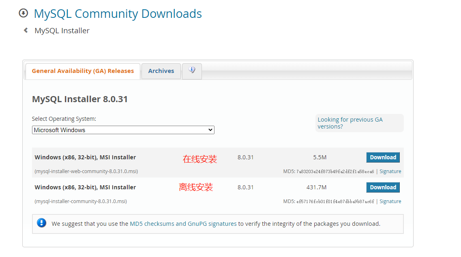Click the back chevron before MySQL Installer

point(26,30)
